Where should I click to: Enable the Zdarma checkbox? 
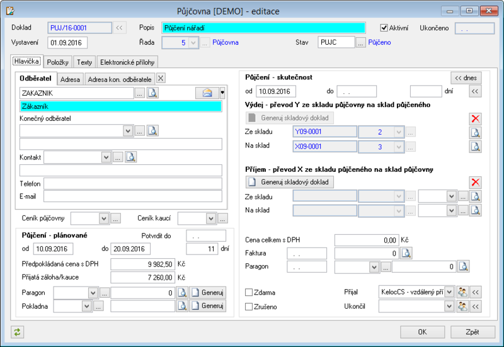249,292
